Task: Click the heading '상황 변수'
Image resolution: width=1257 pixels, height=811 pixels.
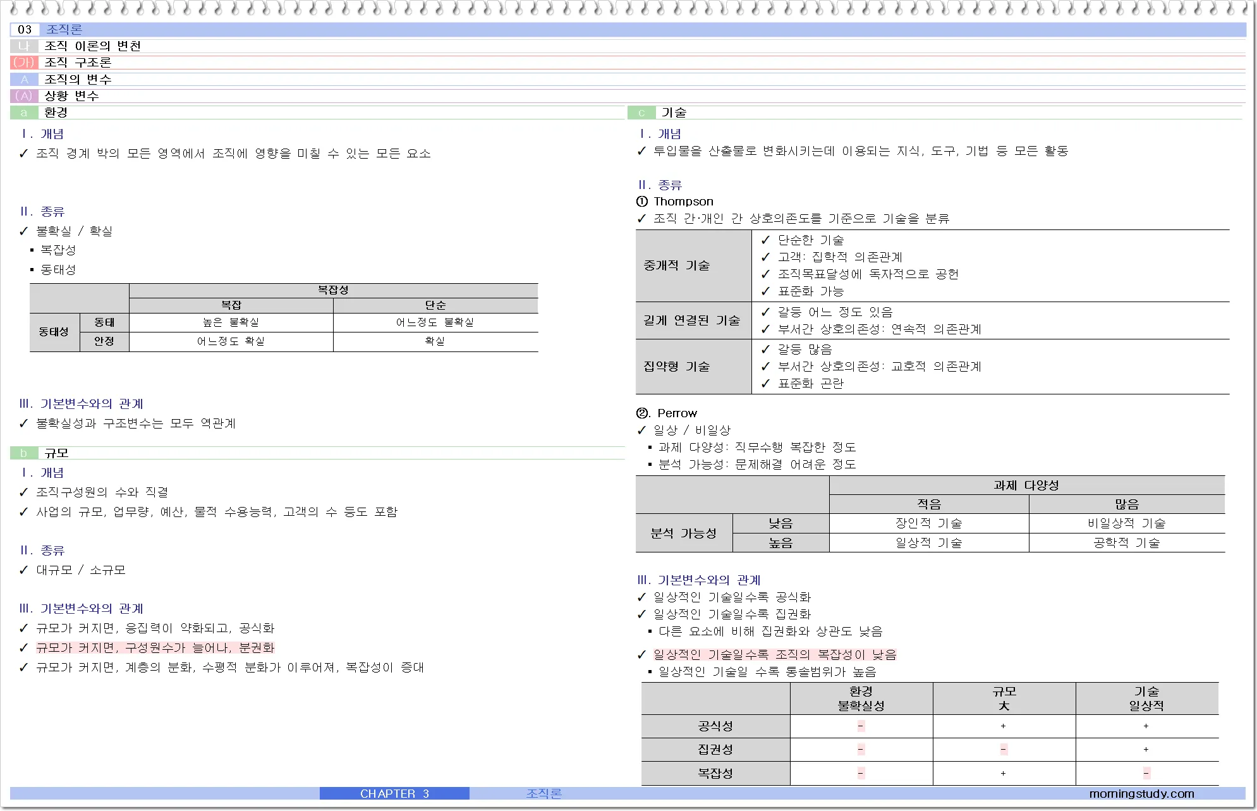Action: [x=71, y=95]
